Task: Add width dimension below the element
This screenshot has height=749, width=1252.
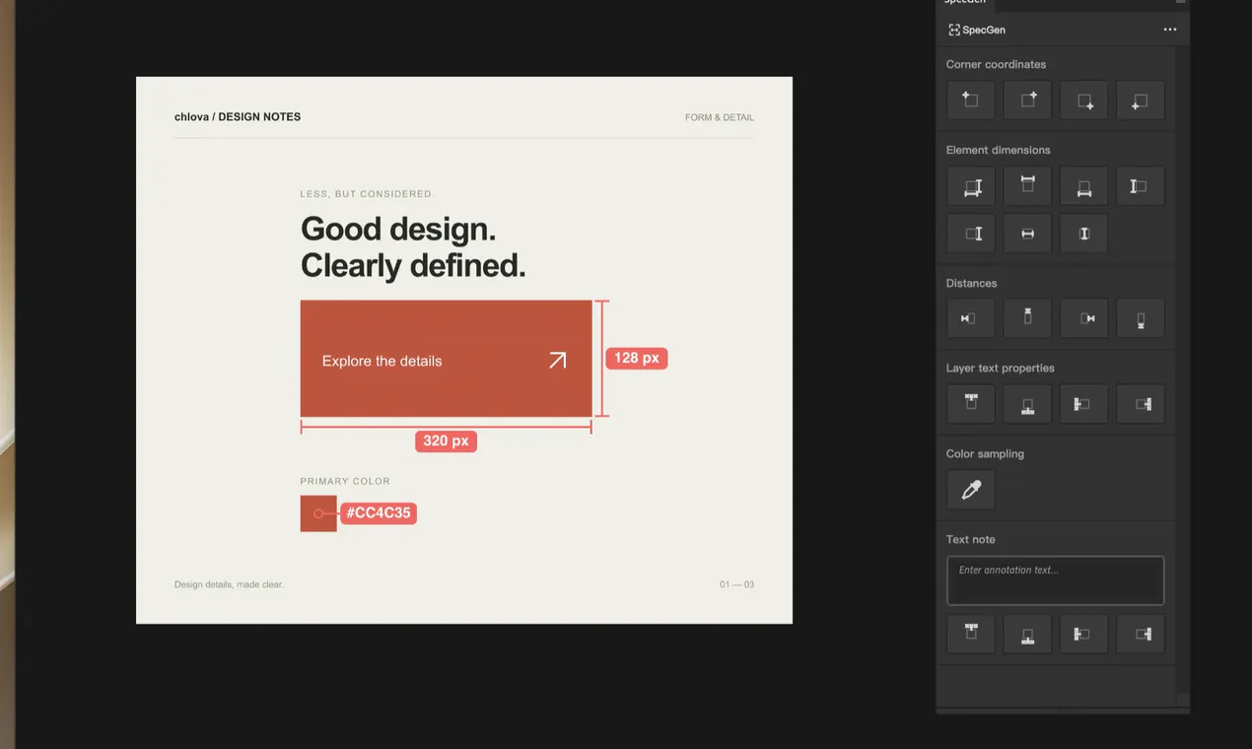Action: (x=1084, y=186)
